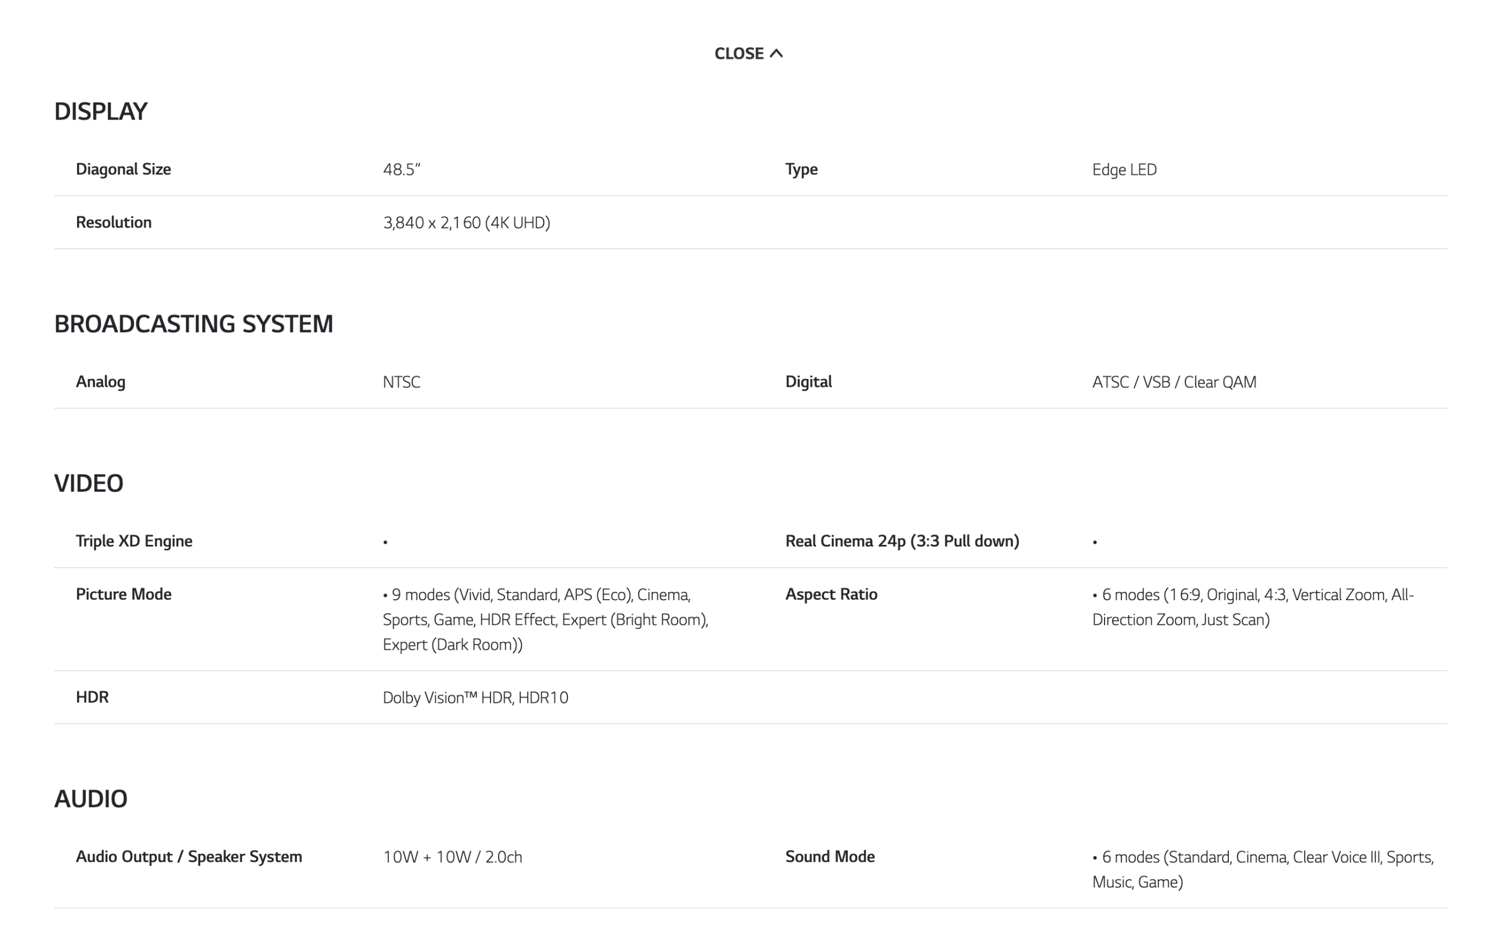Click the Sound Mode 6 modes description
Image resolution: width=1493 pixels, height=926 pixels.
1262,869
